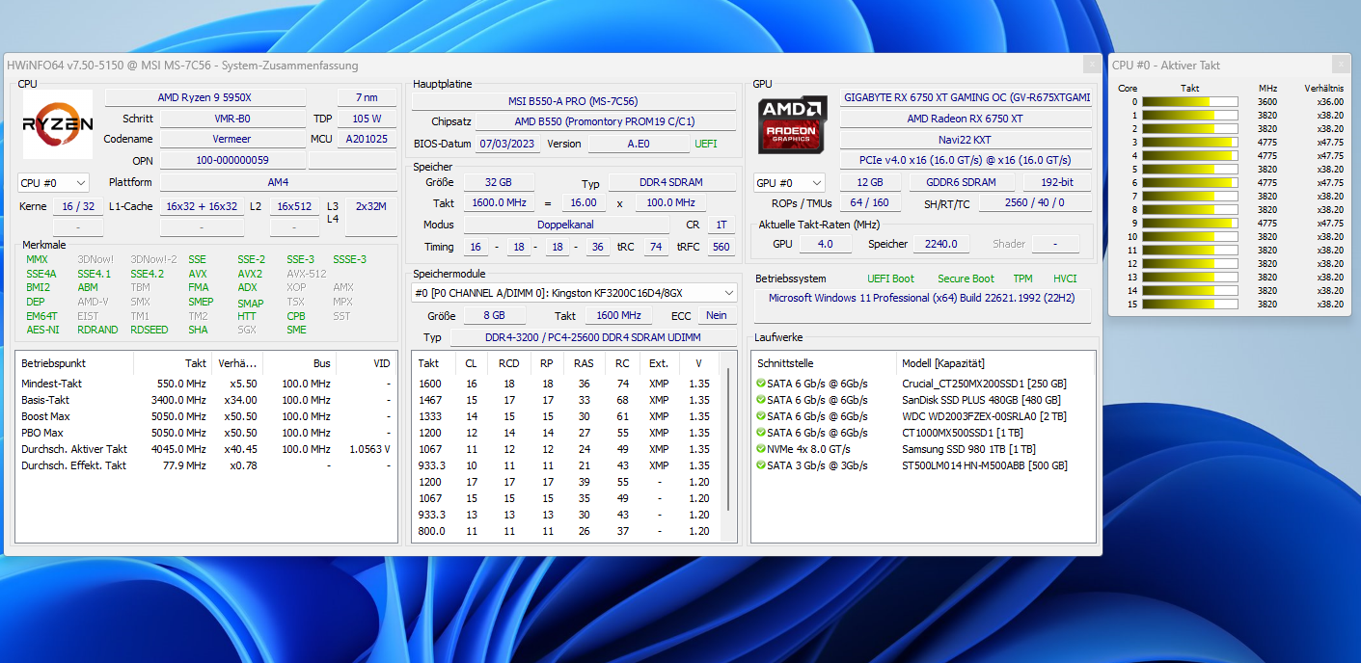Viewport: 1361px width, 663px height.
Task: Click the Vermeer codename field
Action: pyautogui.click(x=231, y=139)
